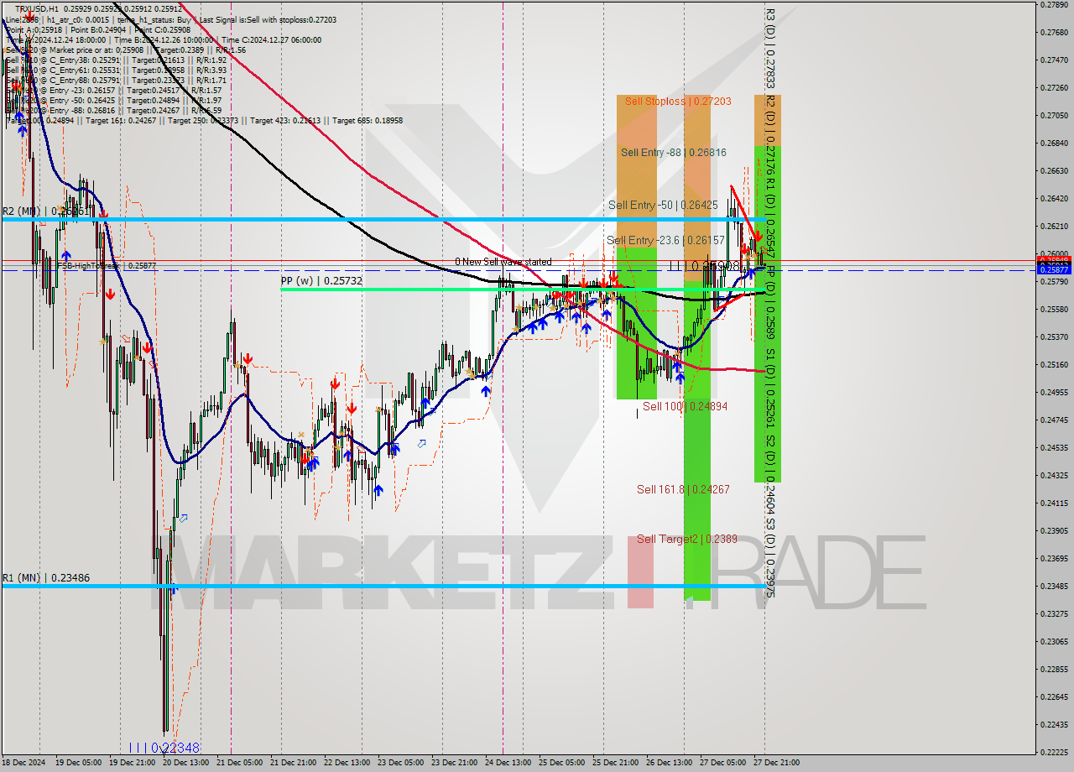Click the 0.24535 price axis value
This screenshot has height=772, width=1074.
click(x=1054, y=447)
